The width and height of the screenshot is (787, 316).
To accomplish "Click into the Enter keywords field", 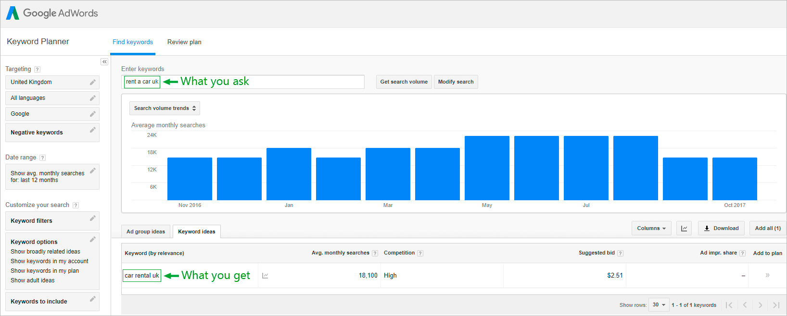I will (243, 82).
